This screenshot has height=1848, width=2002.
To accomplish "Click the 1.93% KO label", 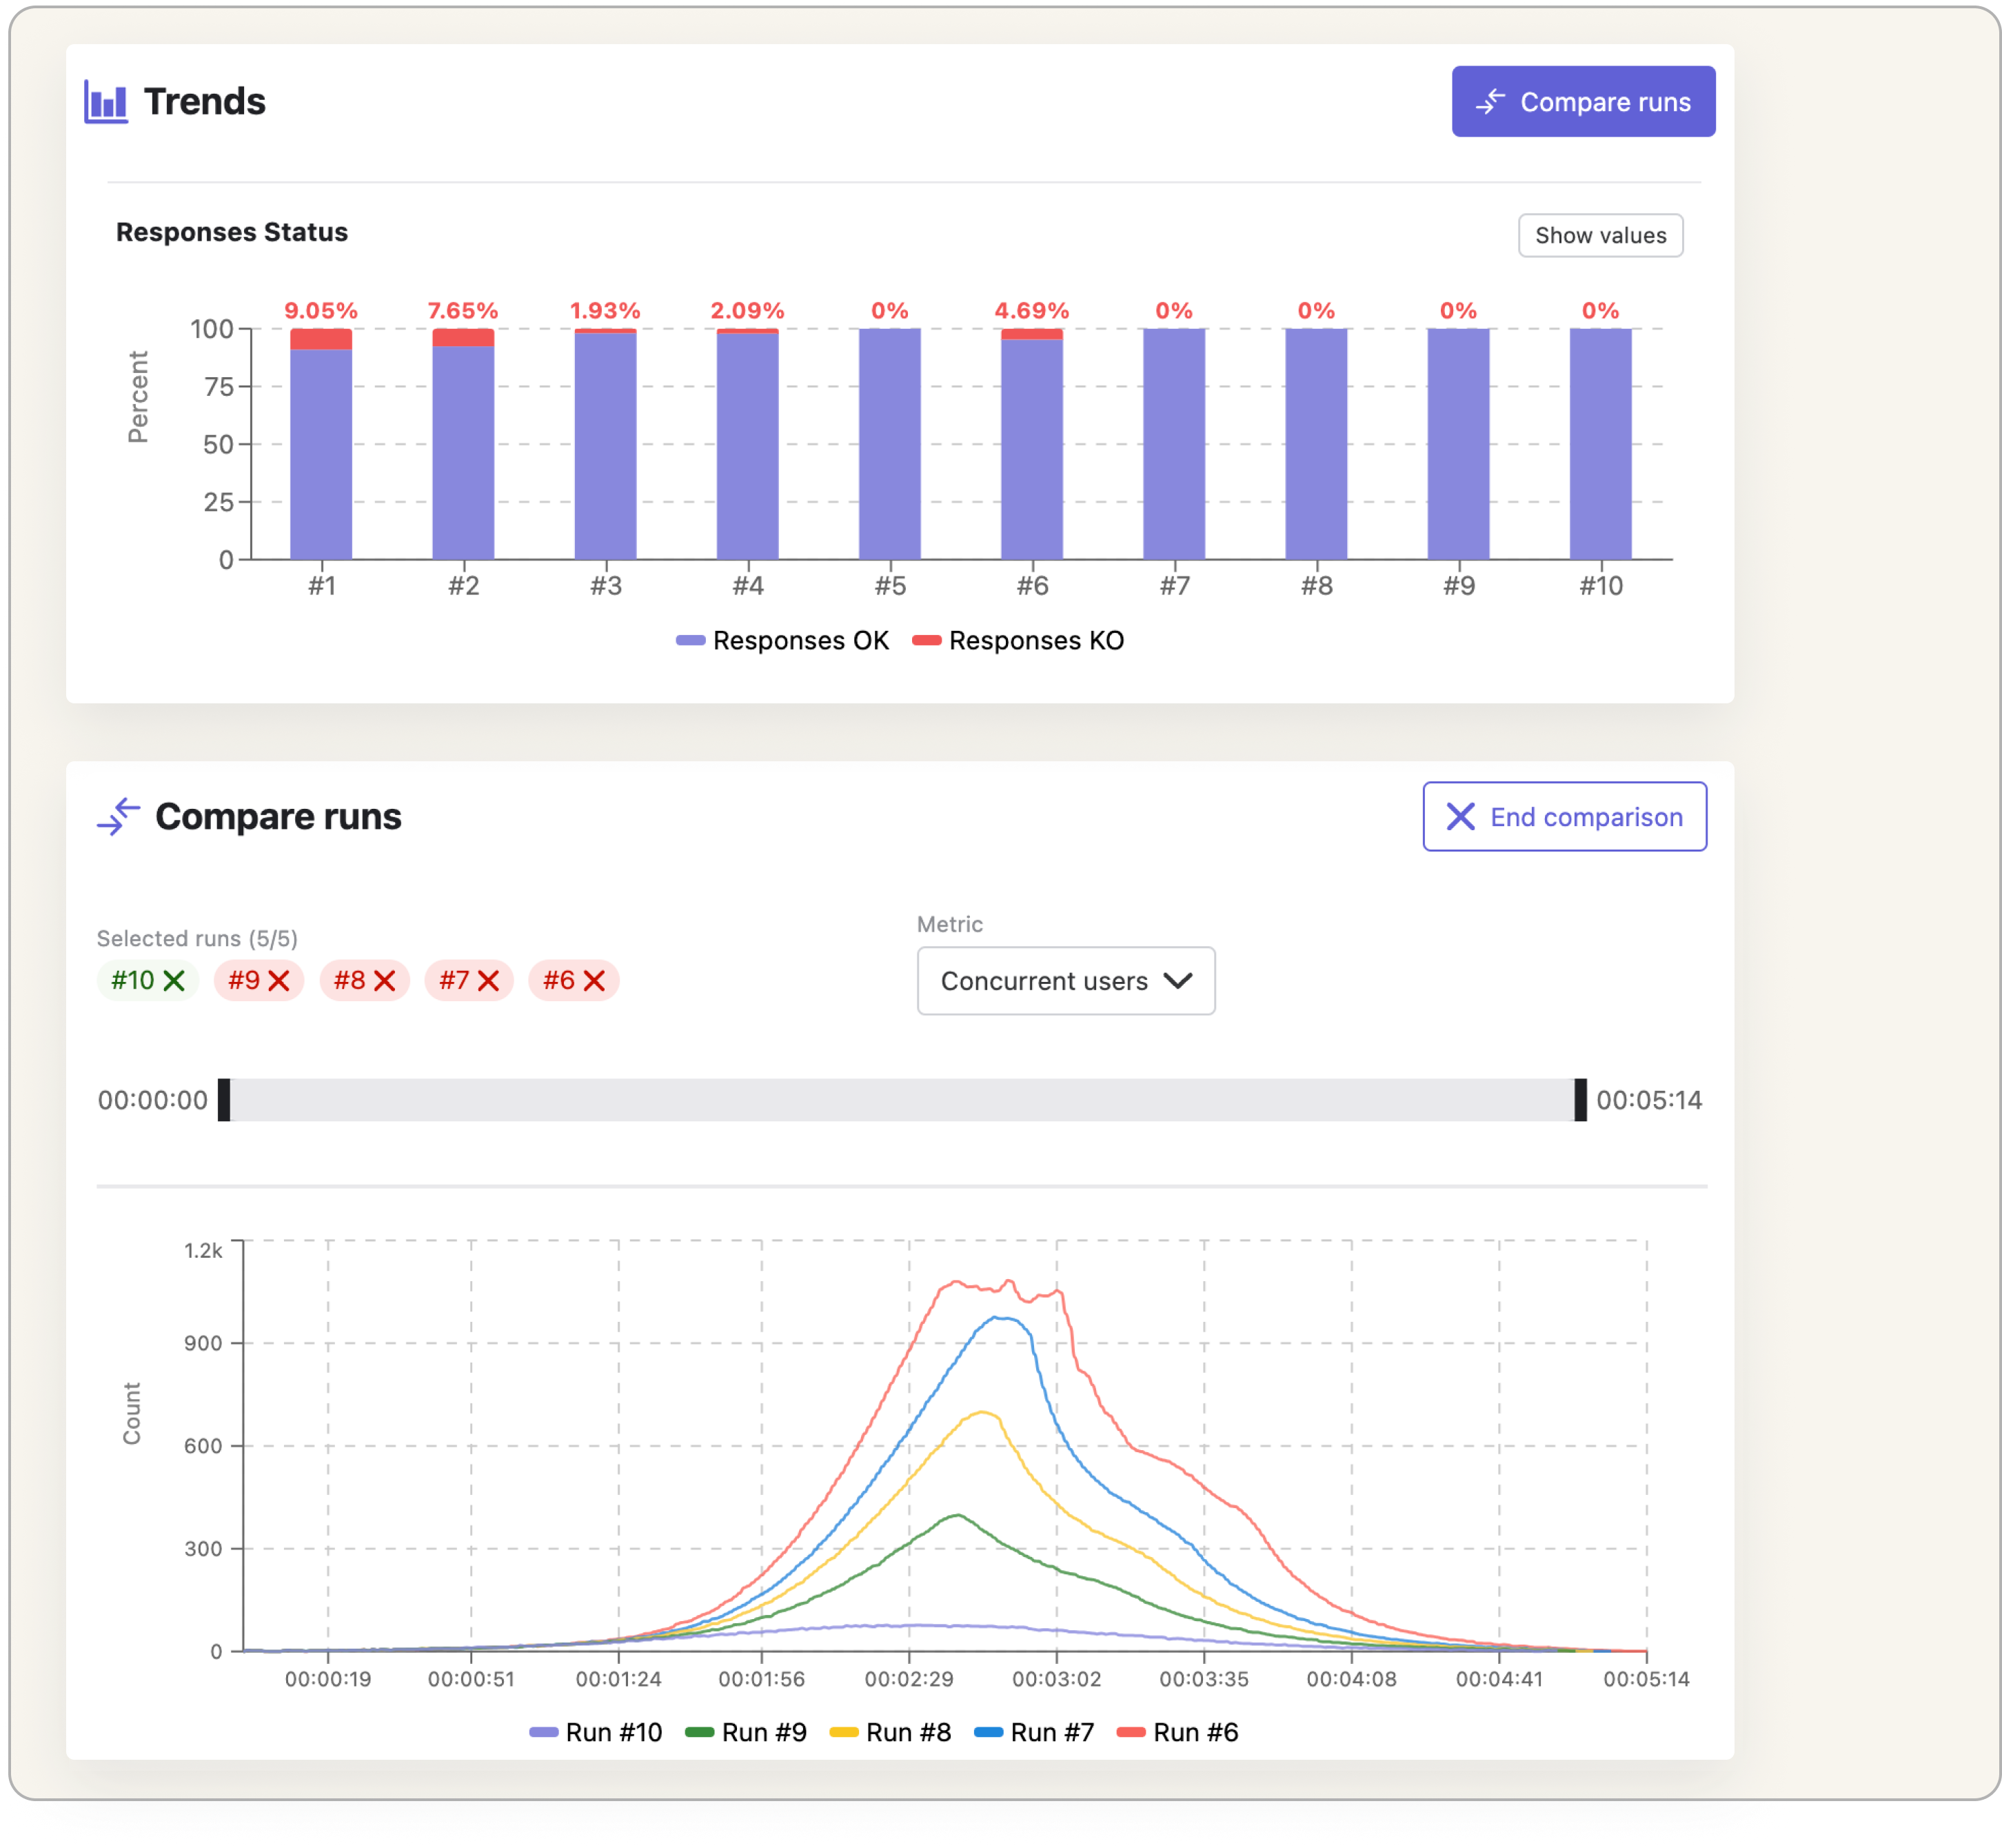I will pos(605,310).
